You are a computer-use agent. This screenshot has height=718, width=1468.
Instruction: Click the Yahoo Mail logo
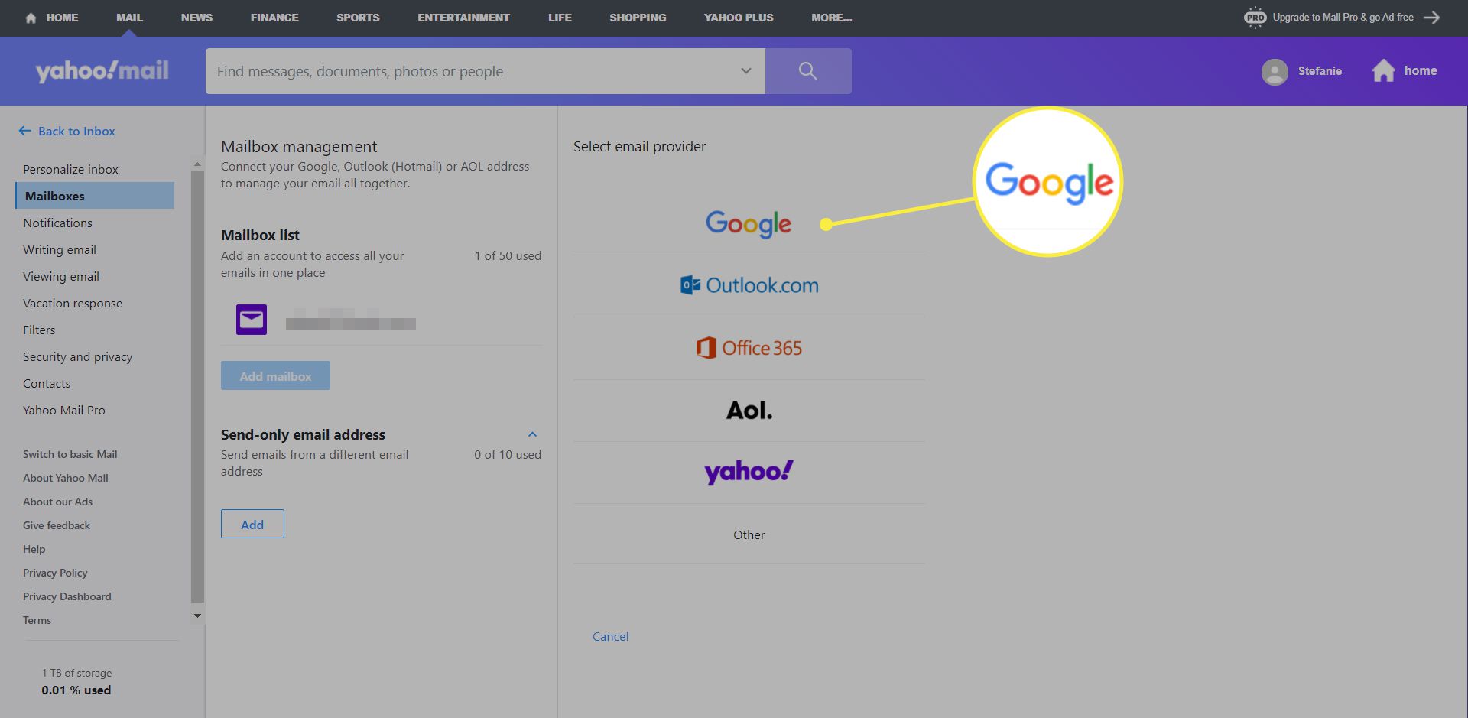pyautogui.click(x=102, y=71)
